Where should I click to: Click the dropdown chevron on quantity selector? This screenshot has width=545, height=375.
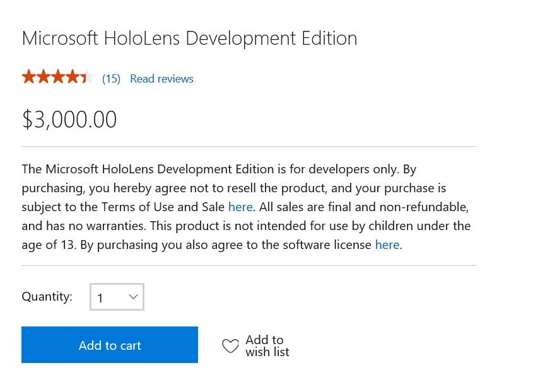click(133, 296)
